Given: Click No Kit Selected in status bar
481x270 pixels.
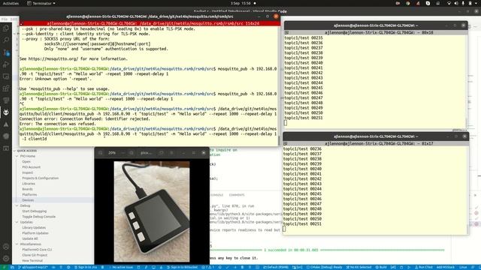Looking at the screenshot, I should click(x=358, y=267).
